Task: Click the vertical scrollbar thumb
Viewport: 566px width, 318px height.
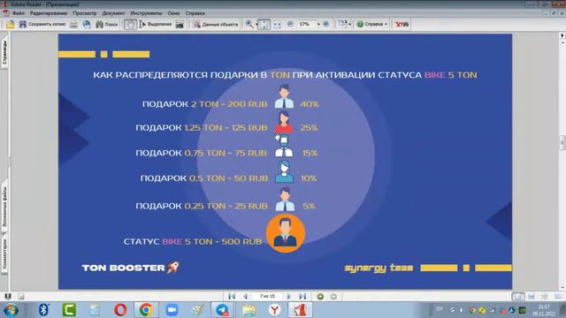Action: [x=562, y=142]
